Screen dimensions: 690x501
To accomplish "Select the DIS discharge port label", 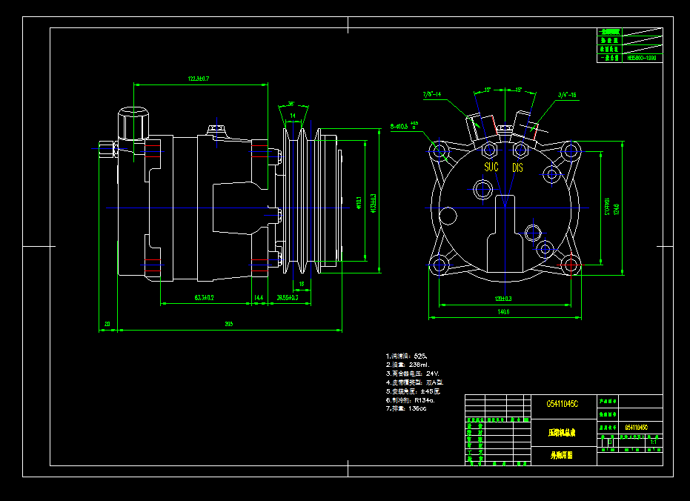I will [x=517, y=167].
